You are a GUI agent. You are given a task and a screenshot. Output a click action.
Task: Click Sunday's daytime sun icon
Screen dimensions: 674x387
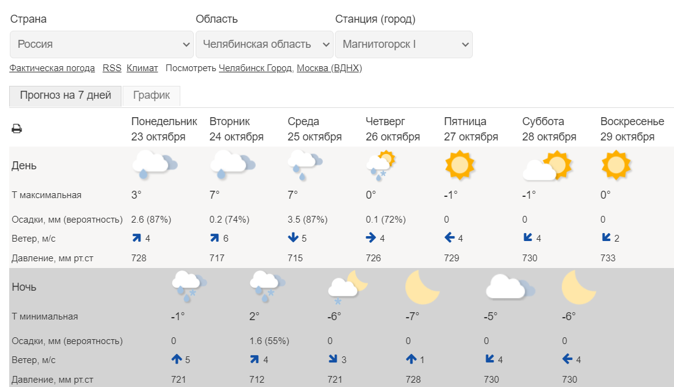tap(616, 165)
